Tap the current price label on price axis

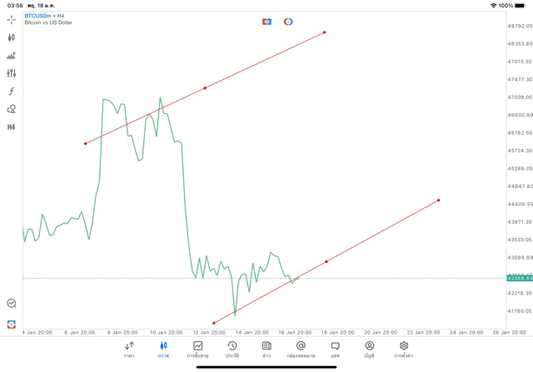(x=519, y=278)
